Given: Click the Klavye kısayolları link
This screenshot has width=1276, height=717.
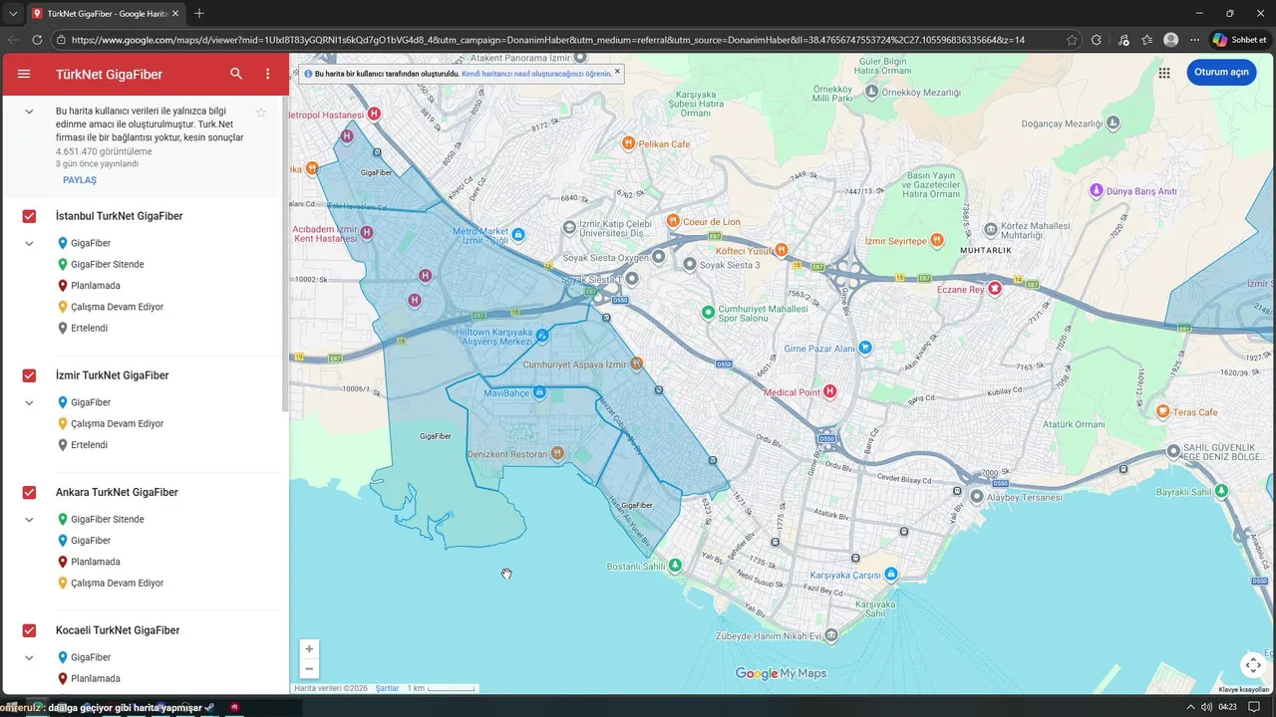Looking at the screenshot, I should pyautogui.click(x=1244, y=689).
